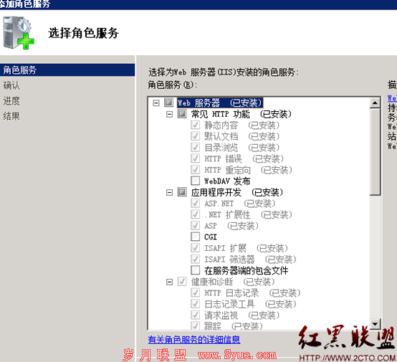Click the role services list scrollbar thumb
This screenshot has width=397, height=362.
click(x=375, y=152)
